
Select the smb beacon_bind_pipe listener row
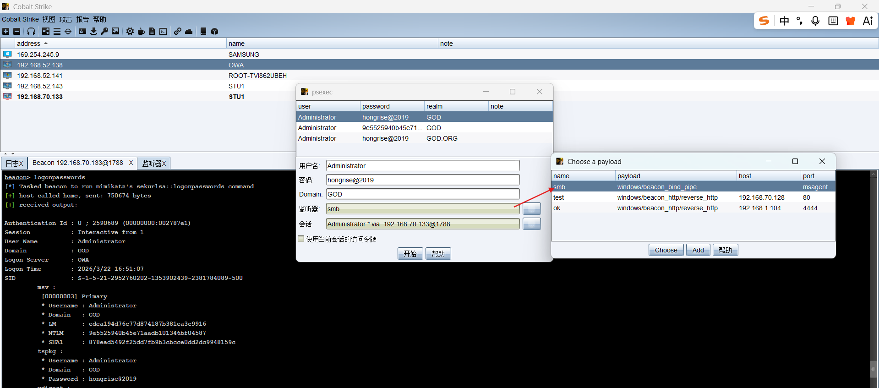coord(693,187)
